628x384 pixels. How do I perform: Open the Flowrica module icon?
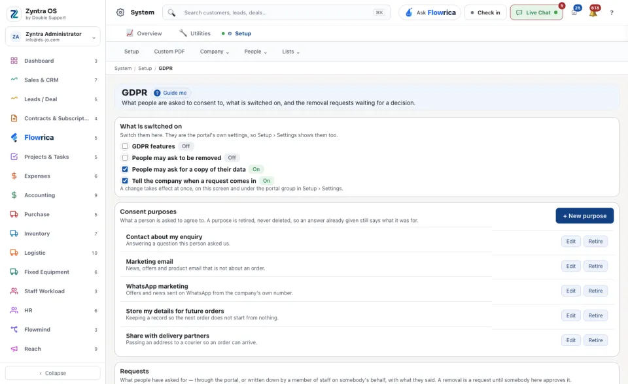(14, 138)
